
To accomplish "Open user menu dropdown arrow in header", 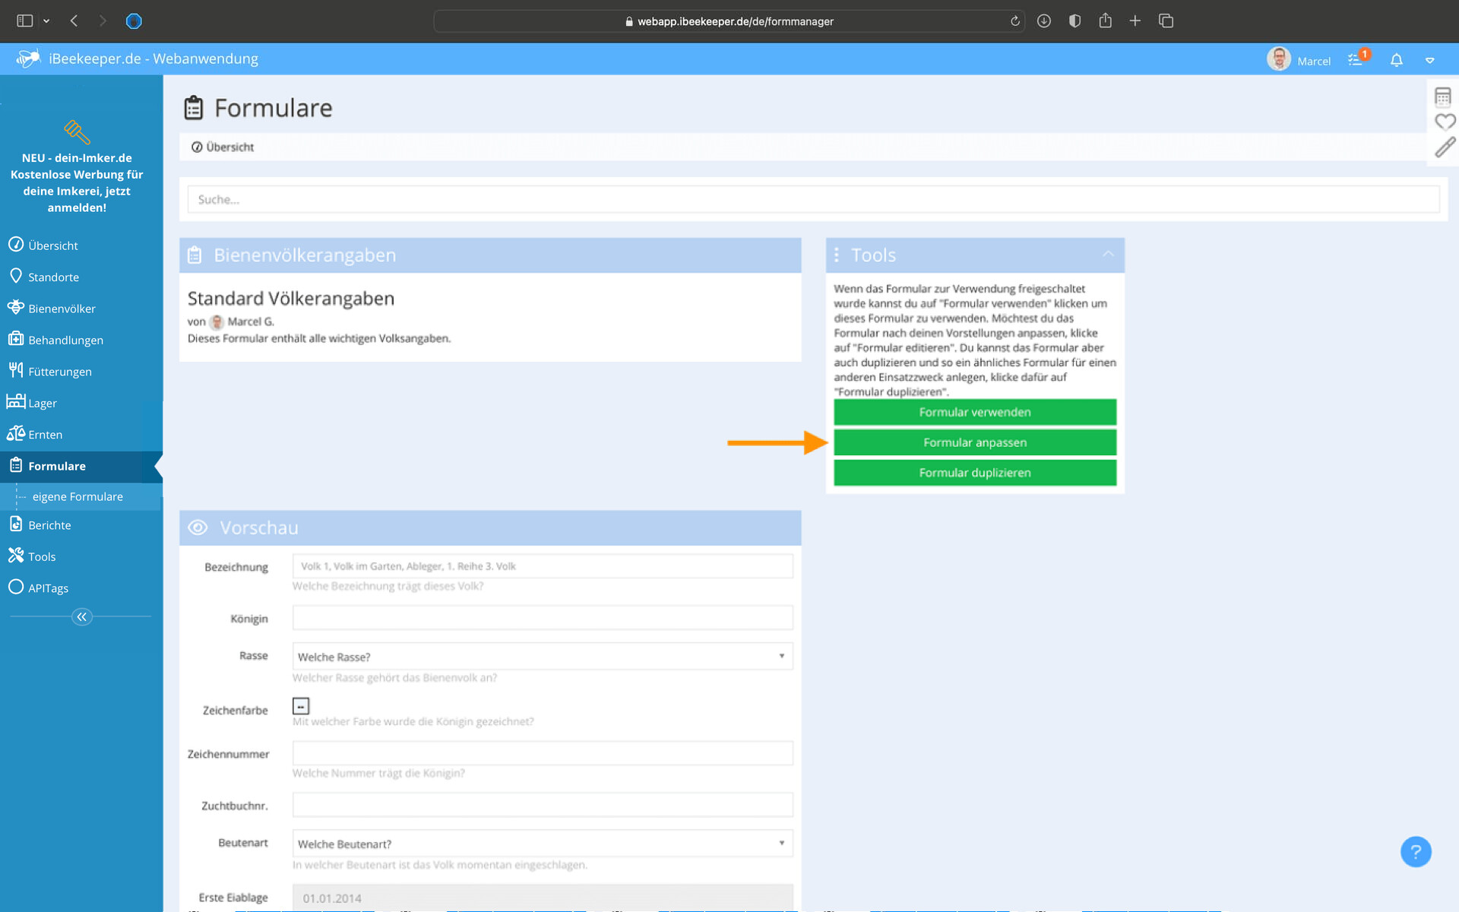I will coord(1429,60).
